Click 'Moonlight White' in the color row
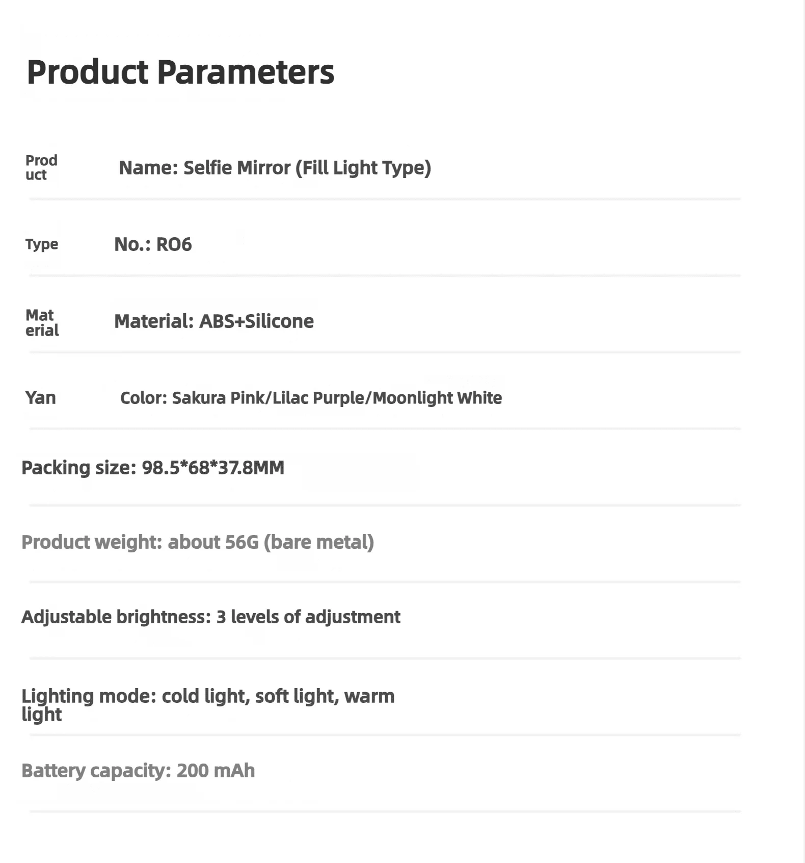Image resolution: width=805 pixels, height=863 pixels. pyautogui.click(x=437, y=398)
